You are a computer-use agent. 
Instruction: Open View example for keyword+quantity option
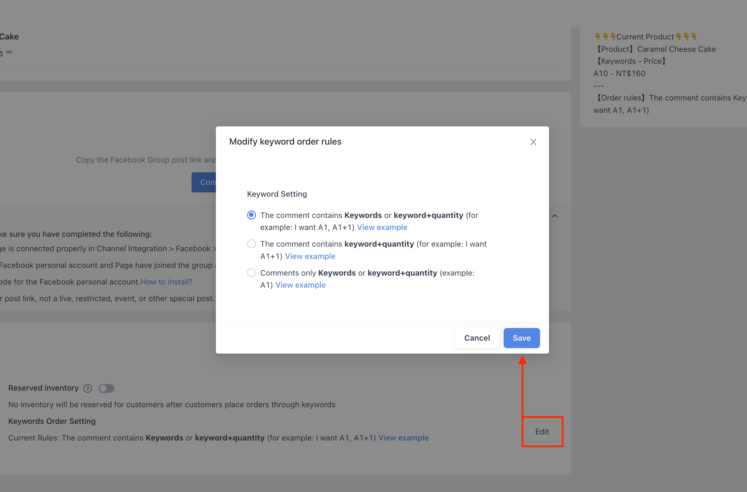(310, 256)
